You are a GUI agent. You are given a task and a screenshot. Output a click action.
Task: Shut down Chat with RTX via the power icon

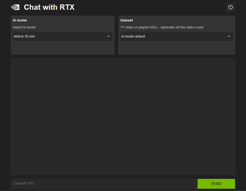point(230,7)
